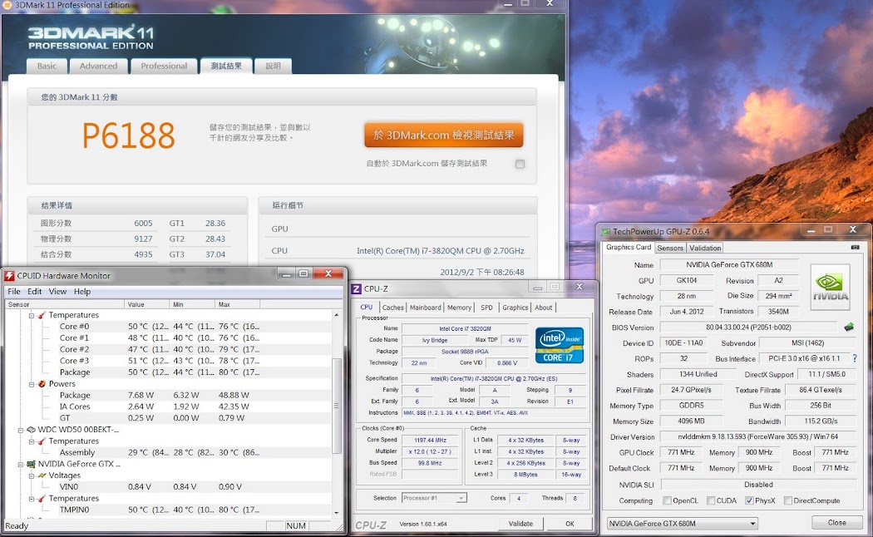Switch to the Basic tab in 3DMark 11
Image resolution: width=873 pixels, height=537 pixels.
[47, 67]
